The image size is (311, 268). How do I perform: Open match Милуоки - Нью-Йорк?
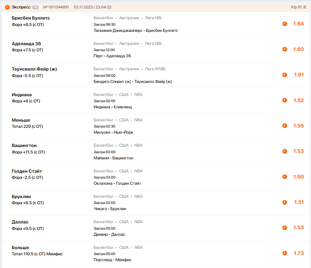point(114,132)
